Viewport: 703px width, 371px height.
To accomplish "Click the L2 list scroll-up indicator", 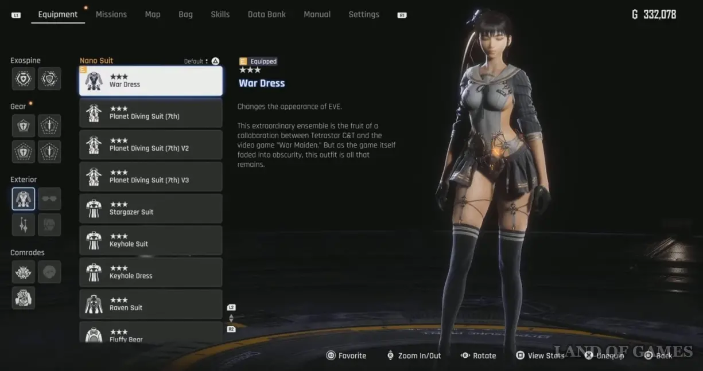I will [x=231, y=307].
